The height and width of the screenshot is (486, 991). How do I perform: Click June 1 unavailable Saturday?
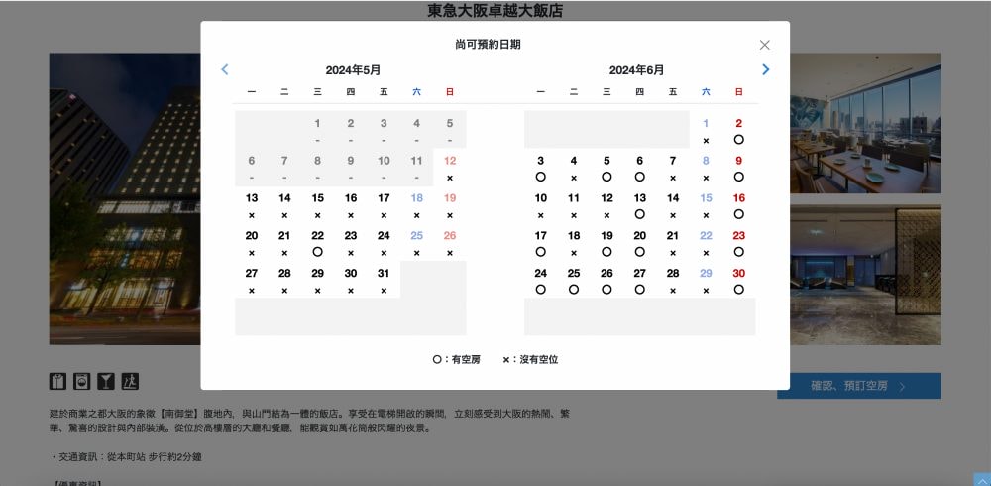[706, 131]
